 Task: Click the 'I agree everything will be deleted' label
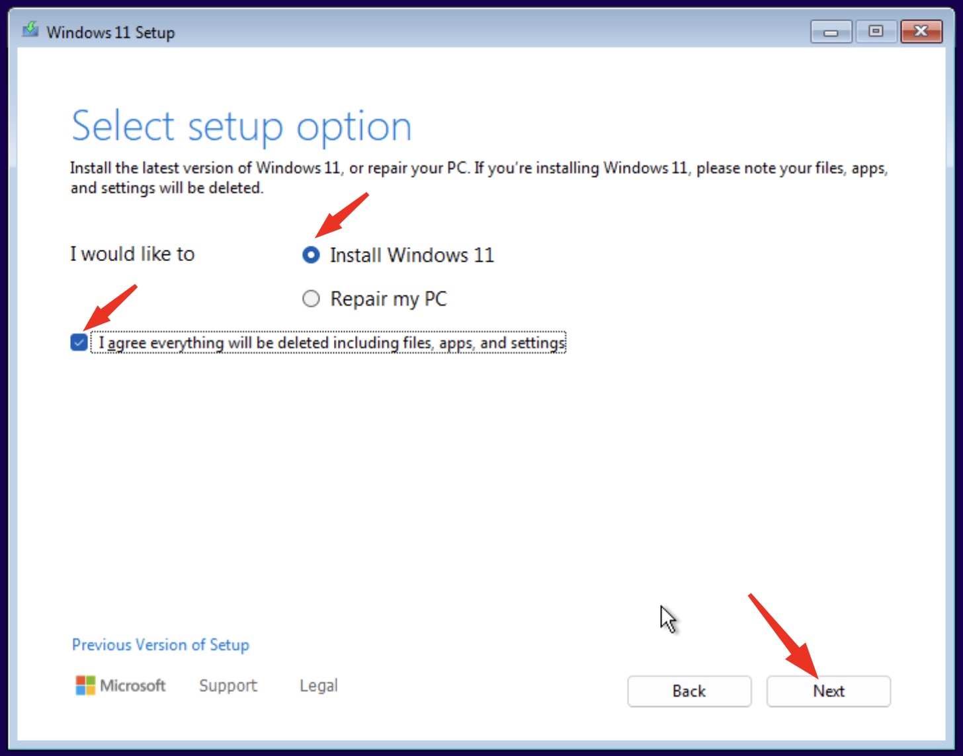tap(331, 343)
